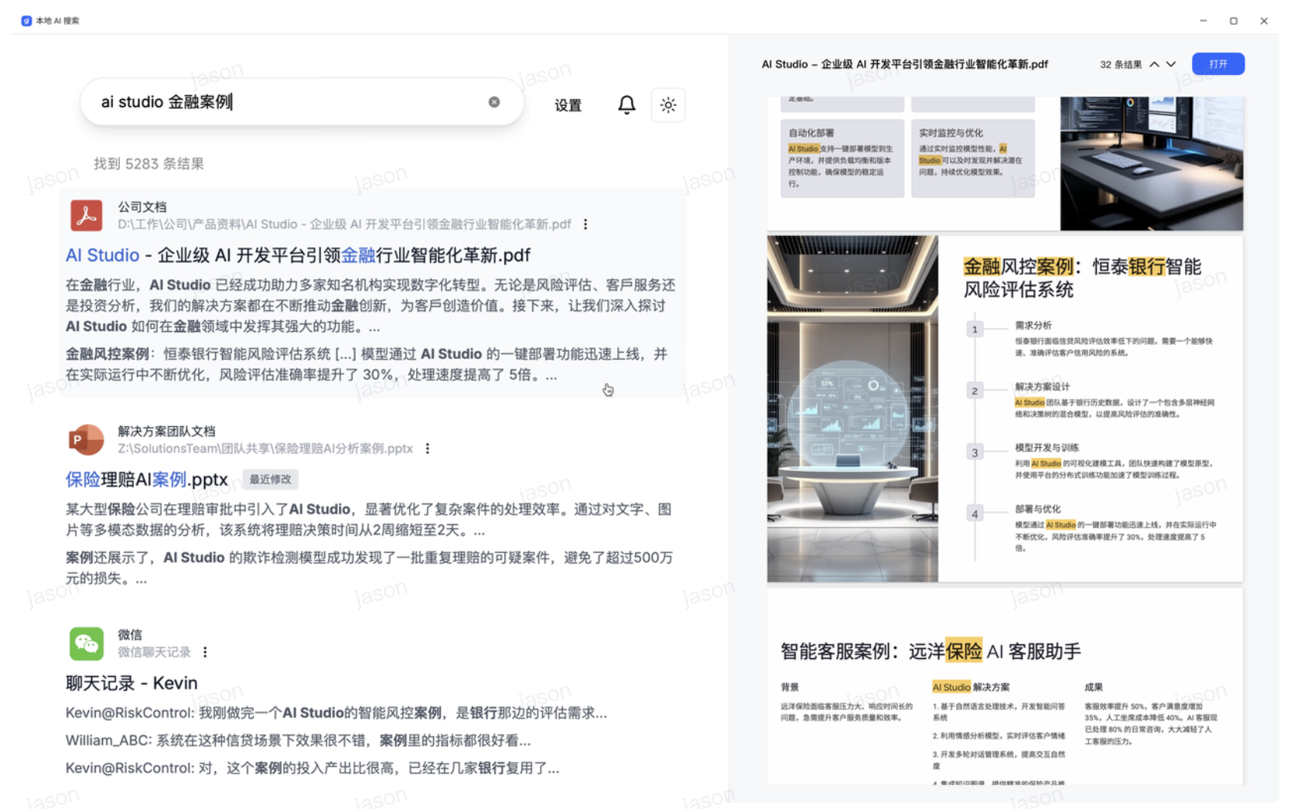This screenshot has height=809, width=1301.
Task: Click 公司文档 source label
Action: [x=142, y=207]
